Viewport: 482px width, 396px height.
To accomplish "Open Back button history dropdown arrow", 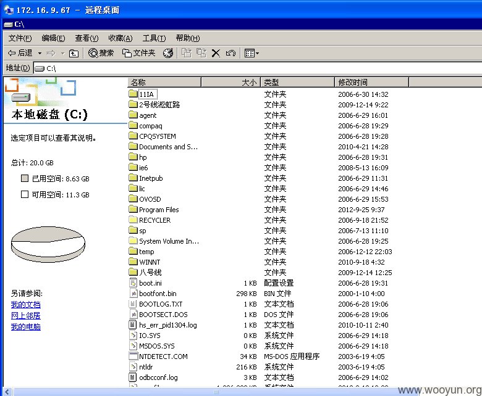I will pyautogui.click(x=40, y=54).
